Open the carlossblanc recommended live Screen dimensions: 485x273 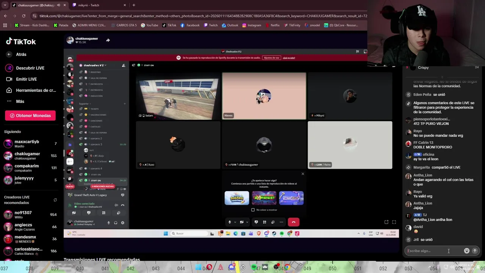pyautogui.click(x=30, y=251)
